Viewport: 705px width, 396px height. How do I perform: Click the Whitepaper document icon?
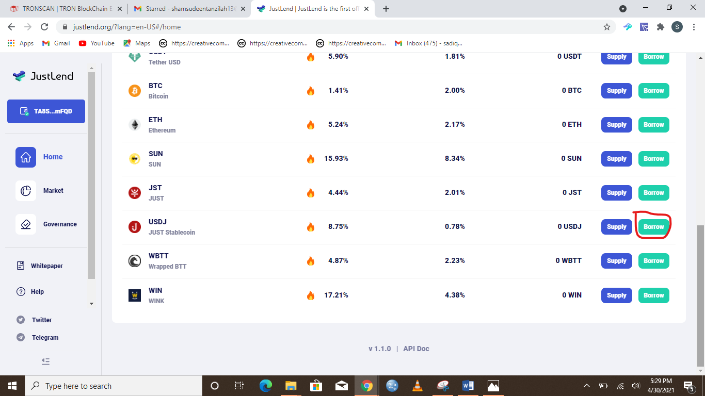(x=21, y=266)
